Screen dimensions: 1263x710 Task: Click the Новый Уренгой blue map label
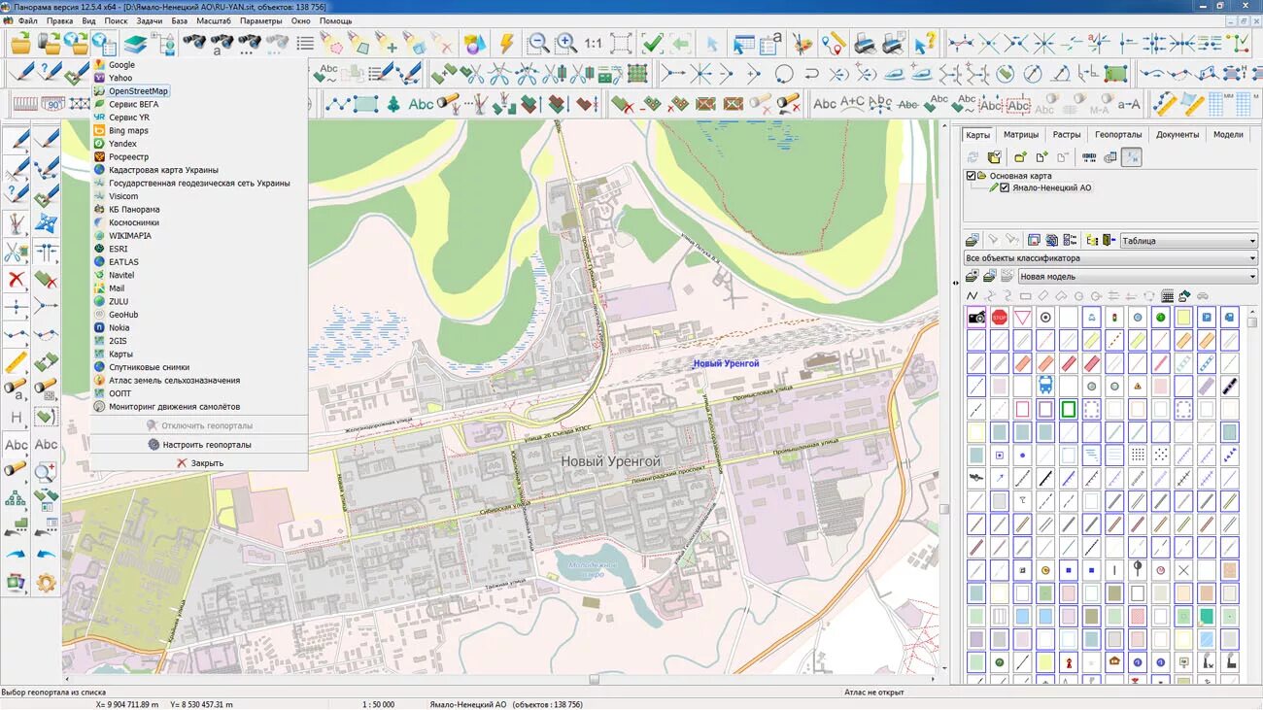pos(726,363)
